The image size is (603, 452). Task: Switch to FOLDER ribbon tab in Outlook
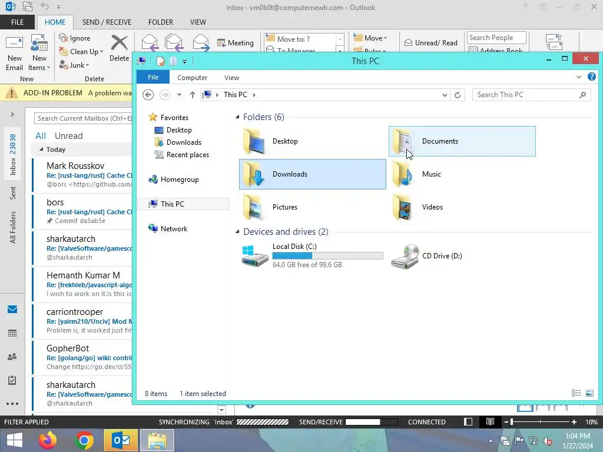tap(161, 22)
